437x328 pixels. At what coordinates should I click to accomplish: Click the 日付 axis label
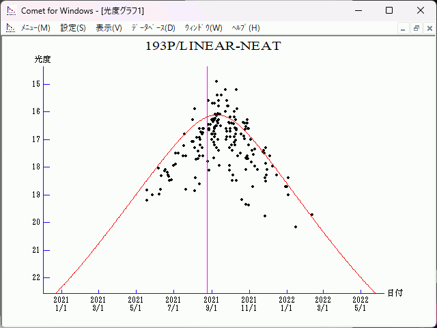pyautogui.click(x=395, y=293)
